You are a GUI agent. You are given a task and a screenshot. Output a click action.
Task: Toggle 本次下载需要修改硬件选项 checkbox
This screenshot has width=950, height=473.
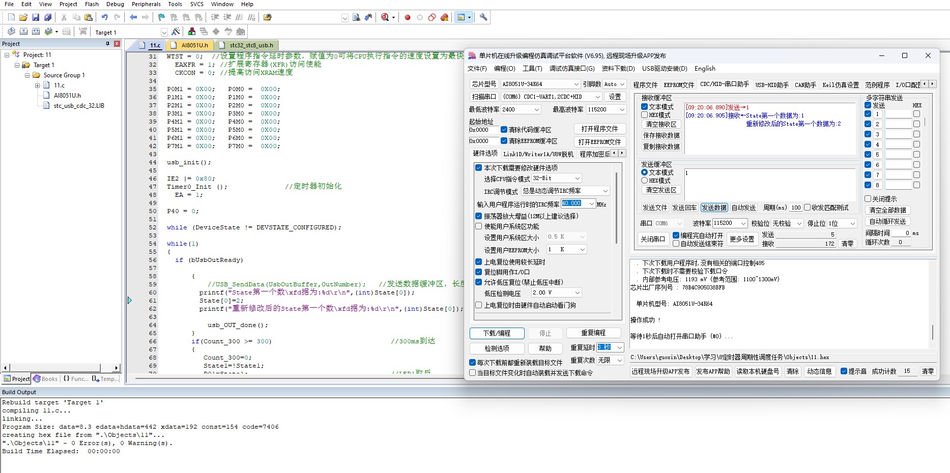pos(479,167)
